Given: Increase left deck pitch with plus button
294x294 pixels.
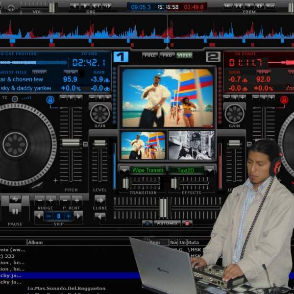Looking at the screenshot, I should (x=79, y=98).
